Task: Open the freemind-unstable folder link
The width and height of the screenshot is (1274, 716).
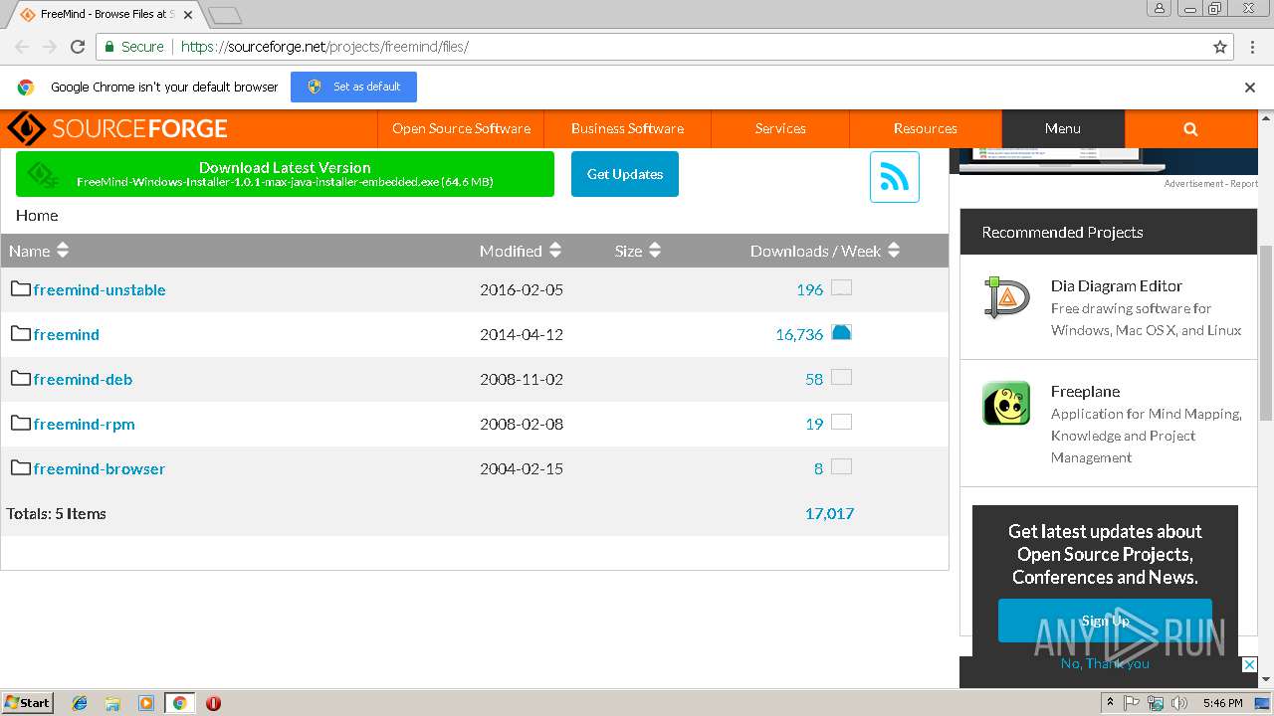Action: click(x=100, y=289)
